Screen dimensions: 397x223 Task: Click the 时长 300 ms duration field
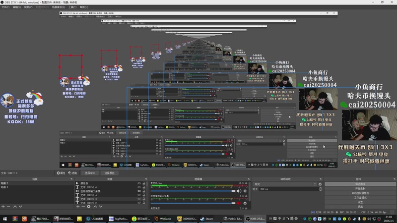[289, 189]
